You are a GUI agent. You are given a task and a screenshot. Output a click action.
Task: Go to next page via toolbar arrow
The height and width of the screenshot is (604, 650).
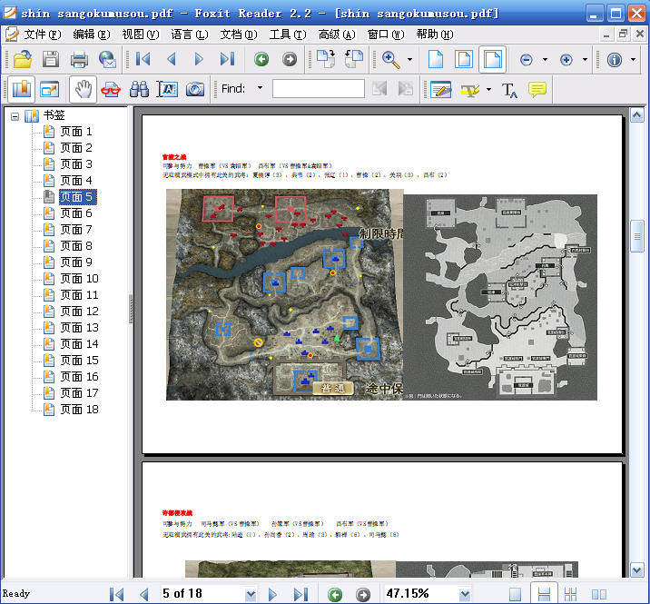(199, 59)
